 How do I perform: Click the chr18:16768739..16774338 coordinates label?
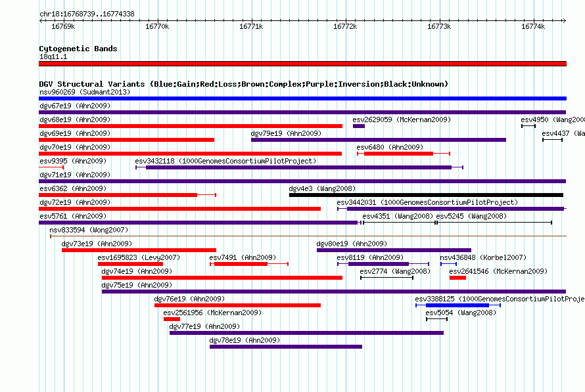coord(87,14)
